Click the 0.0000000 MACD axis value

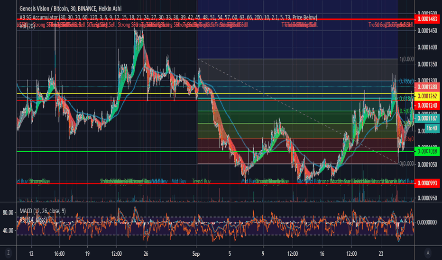pos(427,222)
